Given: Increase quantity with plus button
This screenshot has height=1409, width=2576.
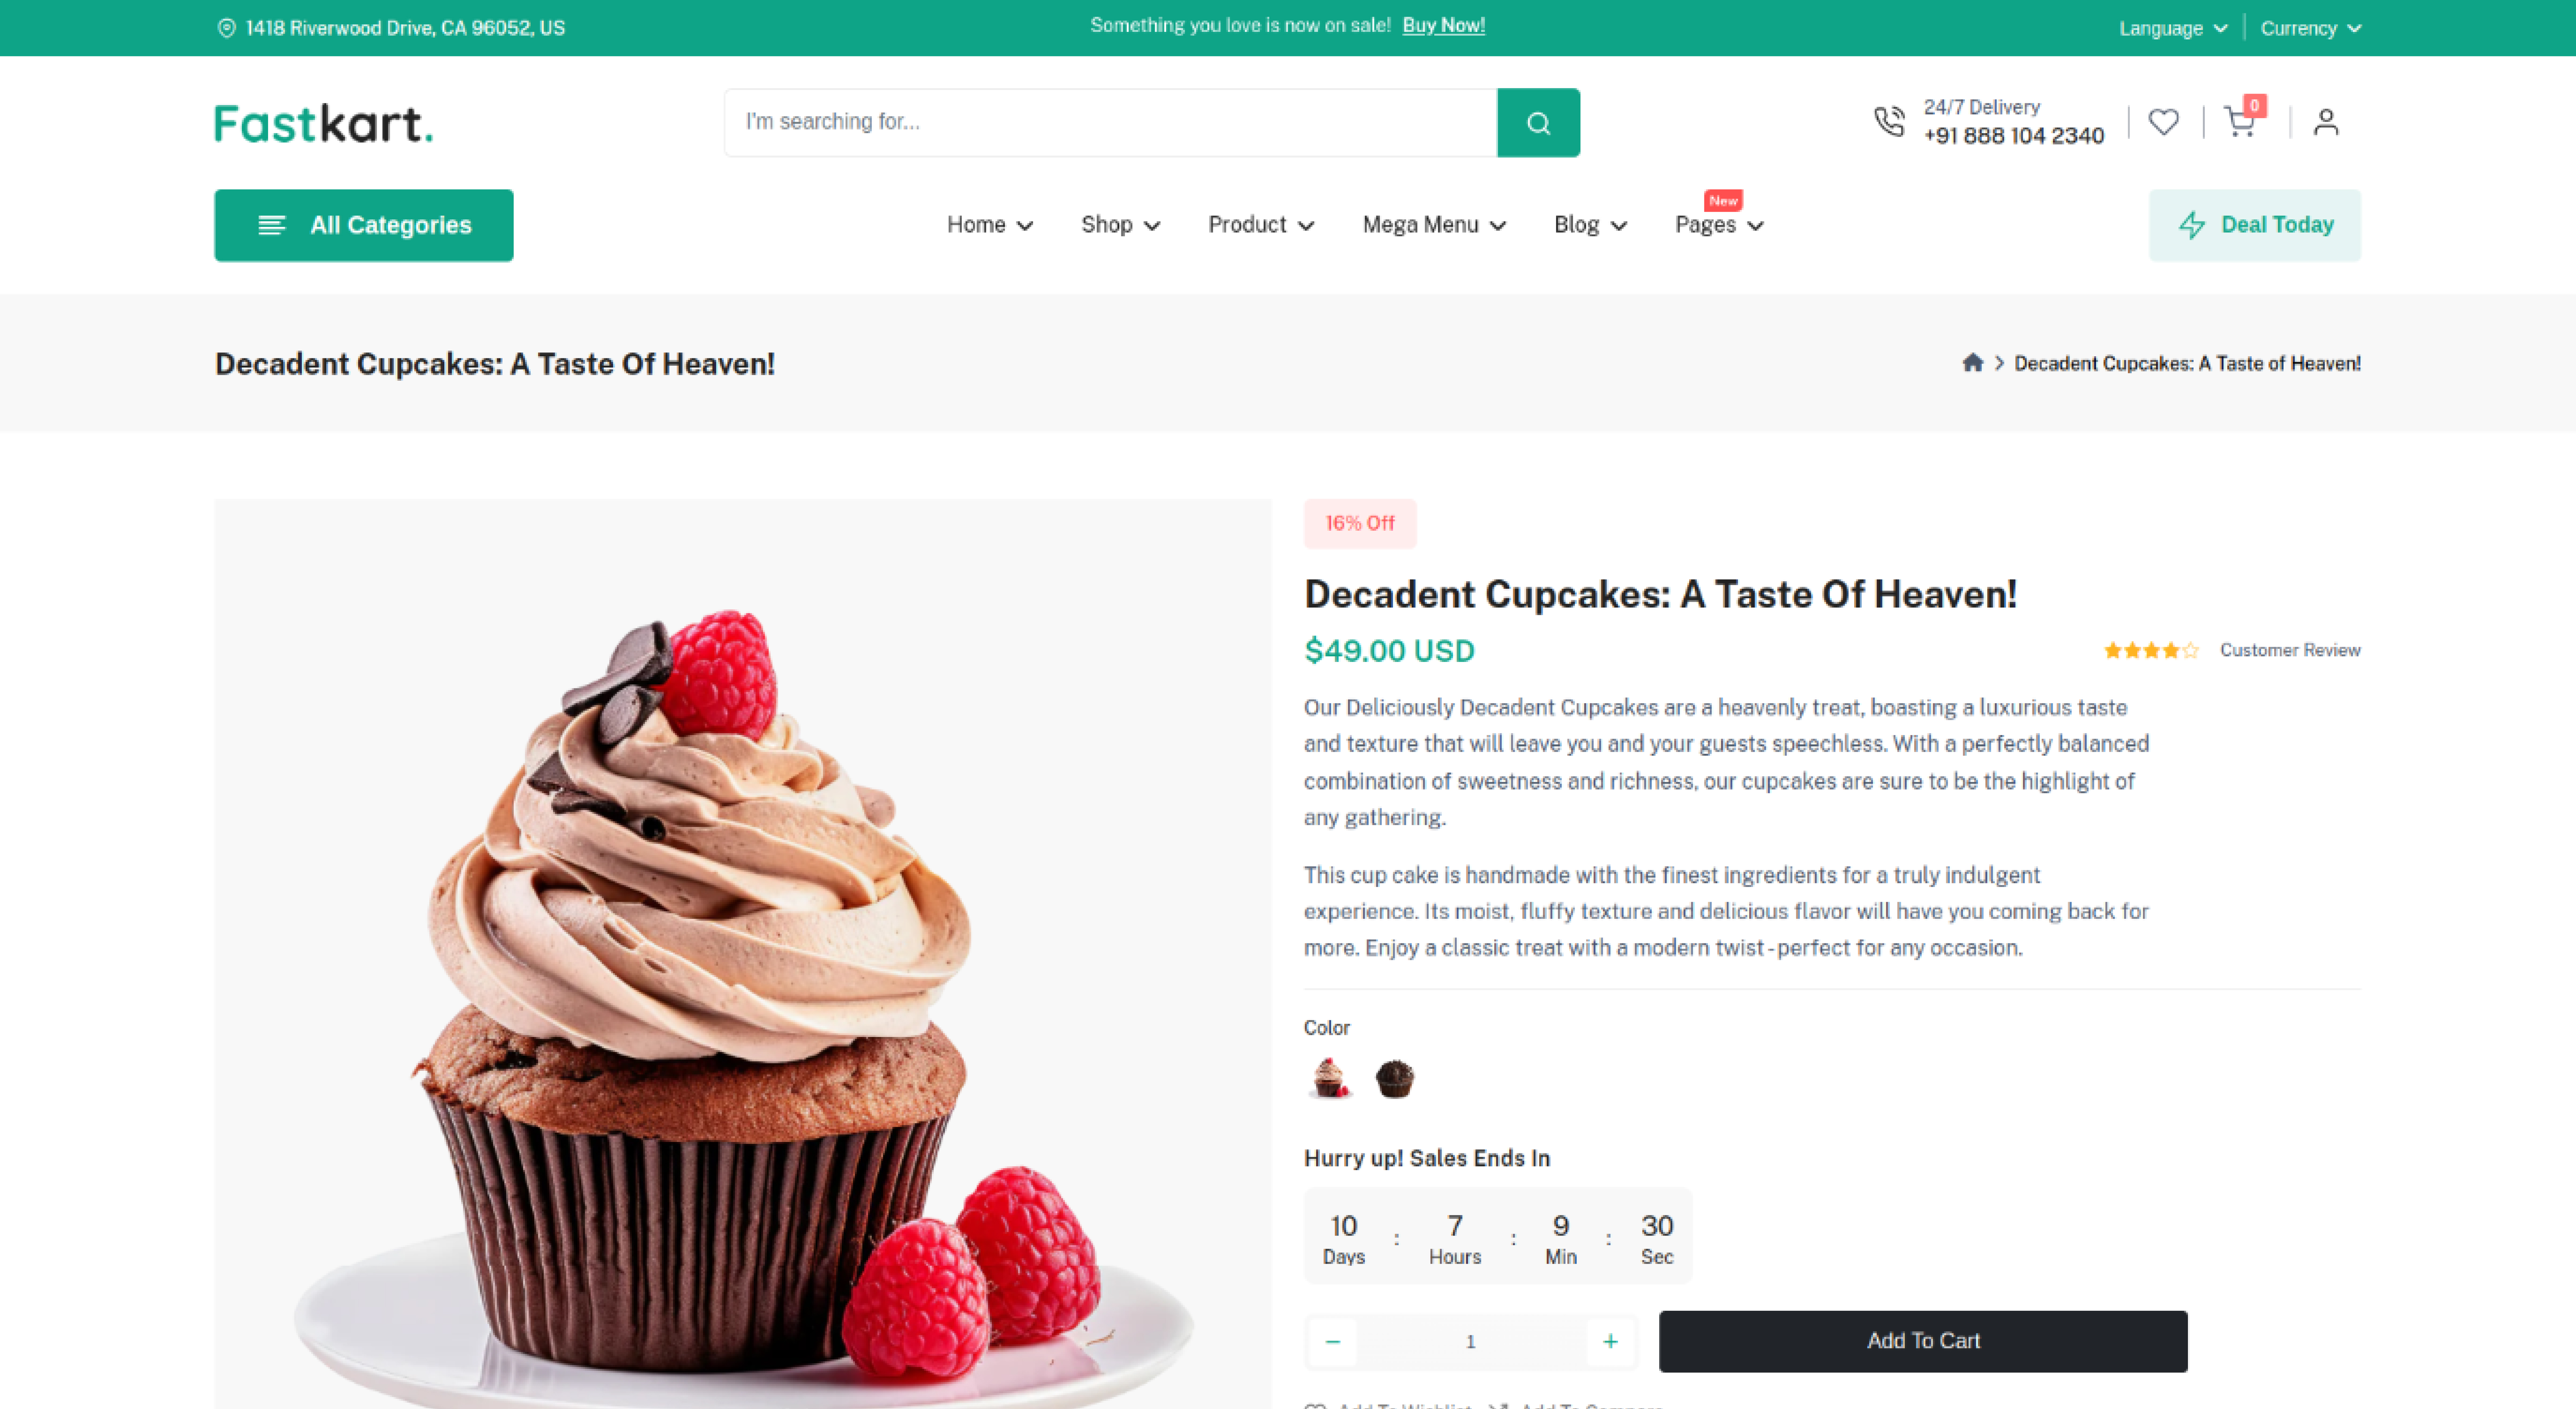Looking at the screenshot, I should pos(1610,1341).
